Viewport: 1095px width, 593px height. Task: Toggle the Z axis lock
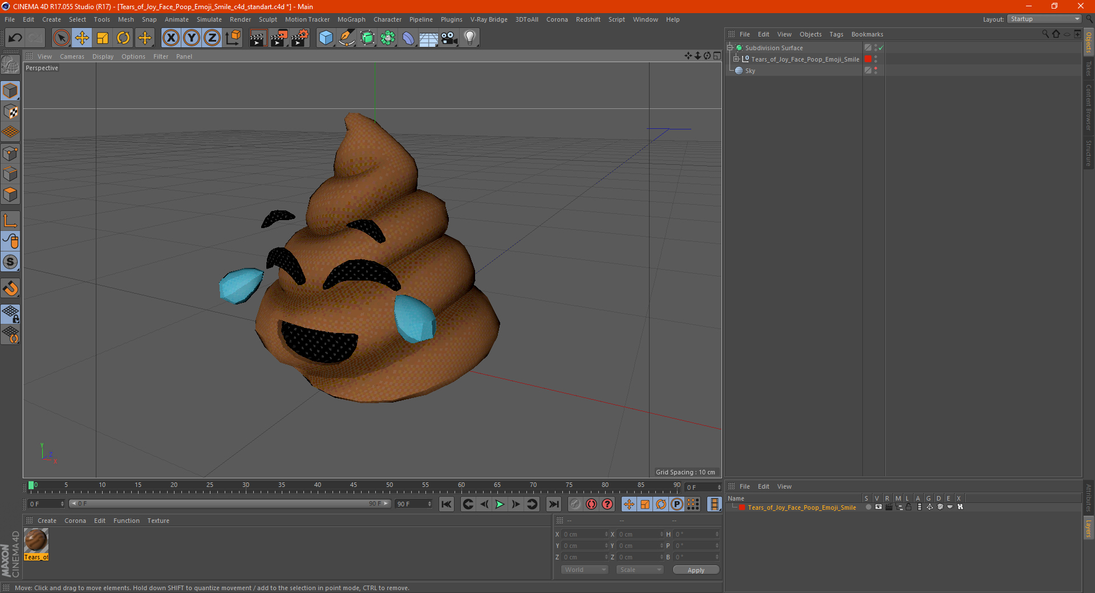click(212, 38)
